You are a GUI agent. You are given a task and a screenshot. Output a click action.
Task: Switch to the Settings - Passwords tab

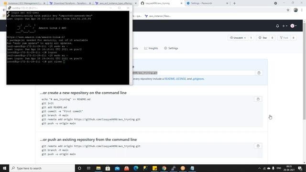(207, 3)
